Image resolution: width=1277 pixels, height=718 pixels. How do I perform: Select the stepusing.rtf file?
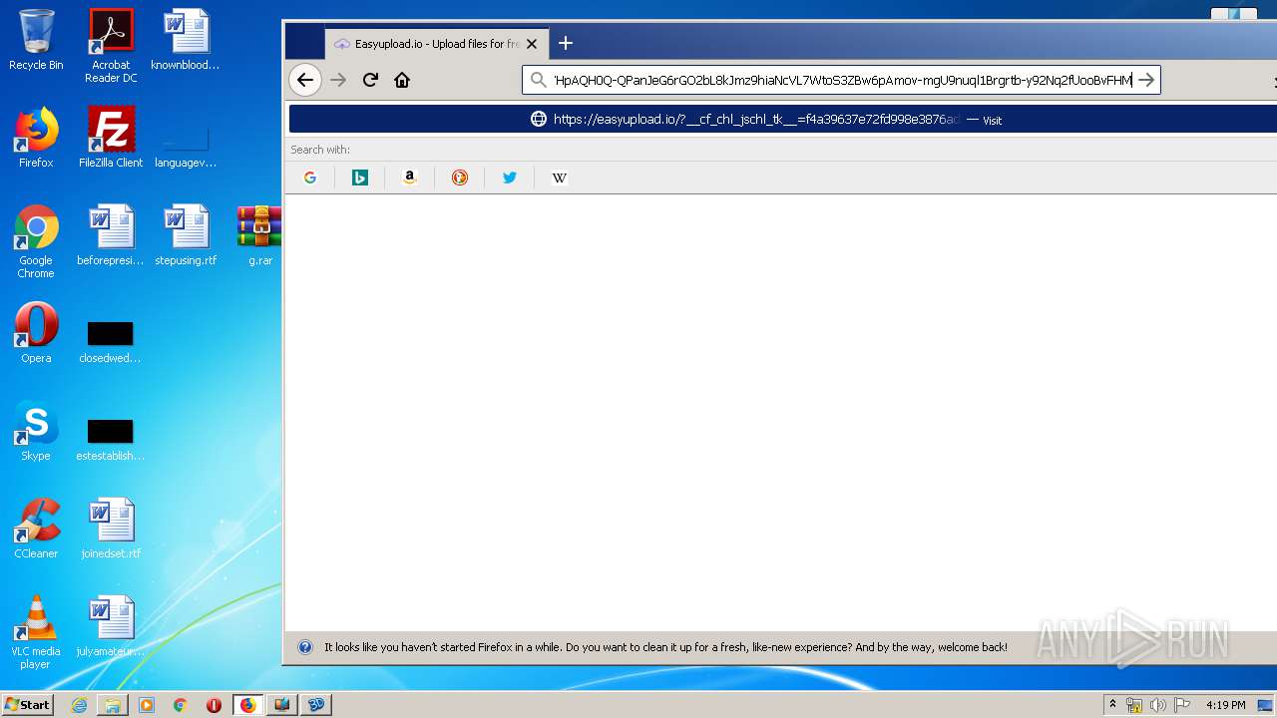pos(186,235)
